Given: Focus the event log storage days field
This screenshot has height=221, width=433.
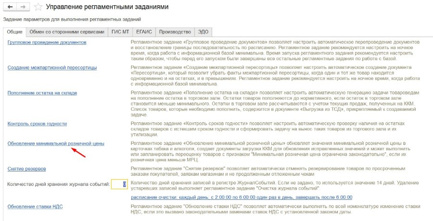Looking at the screenshot, I should (x=119, y=184).
